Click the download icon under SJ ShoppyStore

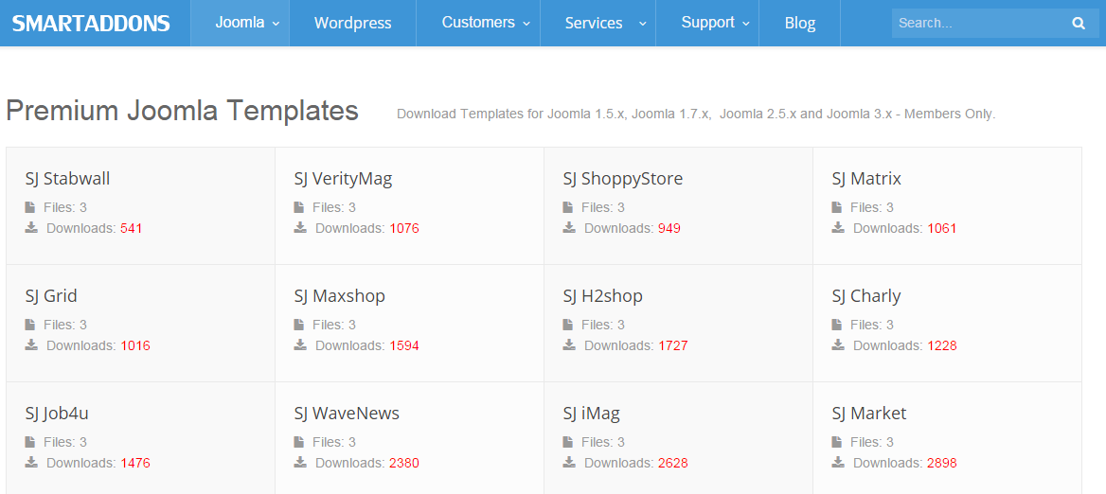point(568,228)
